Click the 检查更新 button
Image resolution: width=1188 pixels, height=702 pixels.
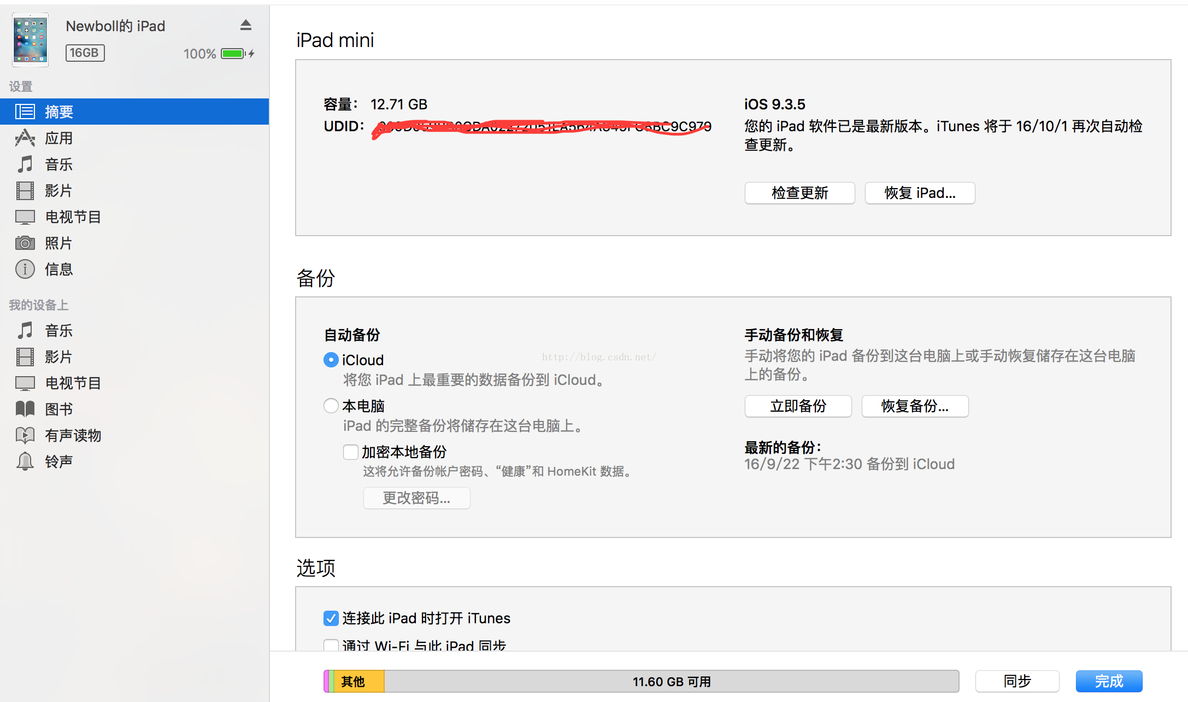tap(799, 193)
